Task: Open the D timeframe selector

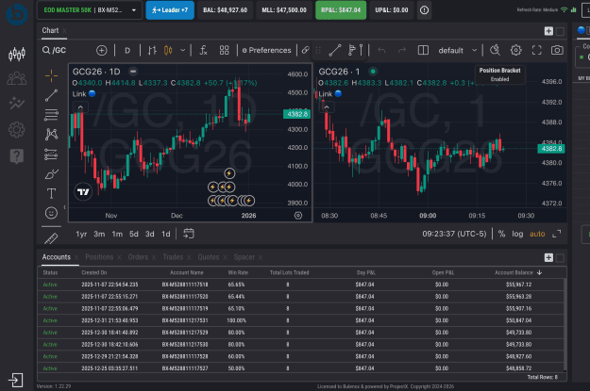Action: tap(127, 50)
